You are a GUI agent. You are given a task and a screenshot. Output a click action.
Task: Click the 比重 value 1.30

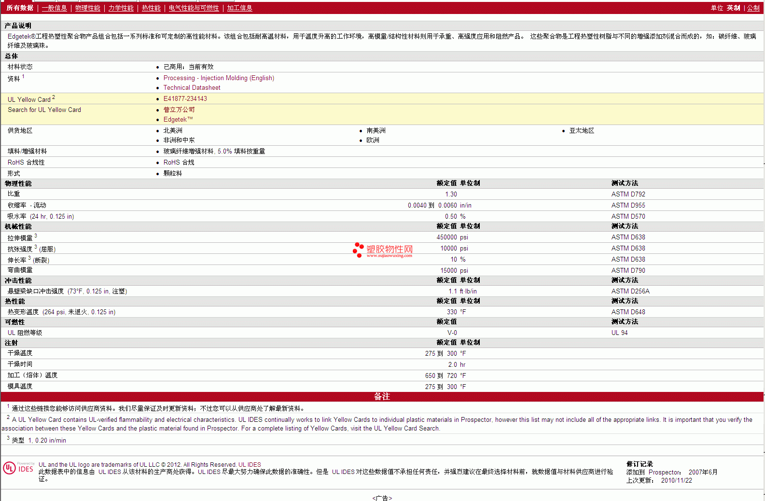pos(451,194)
